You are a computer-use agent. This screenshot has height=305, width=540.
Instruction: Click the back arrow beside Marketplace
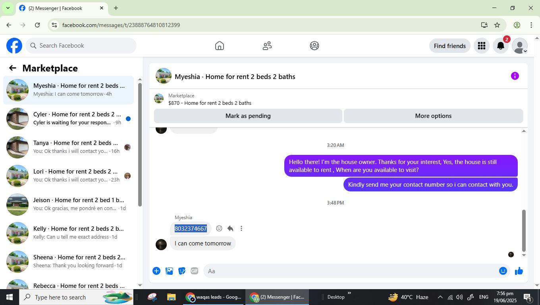click(x=13, y=68)
